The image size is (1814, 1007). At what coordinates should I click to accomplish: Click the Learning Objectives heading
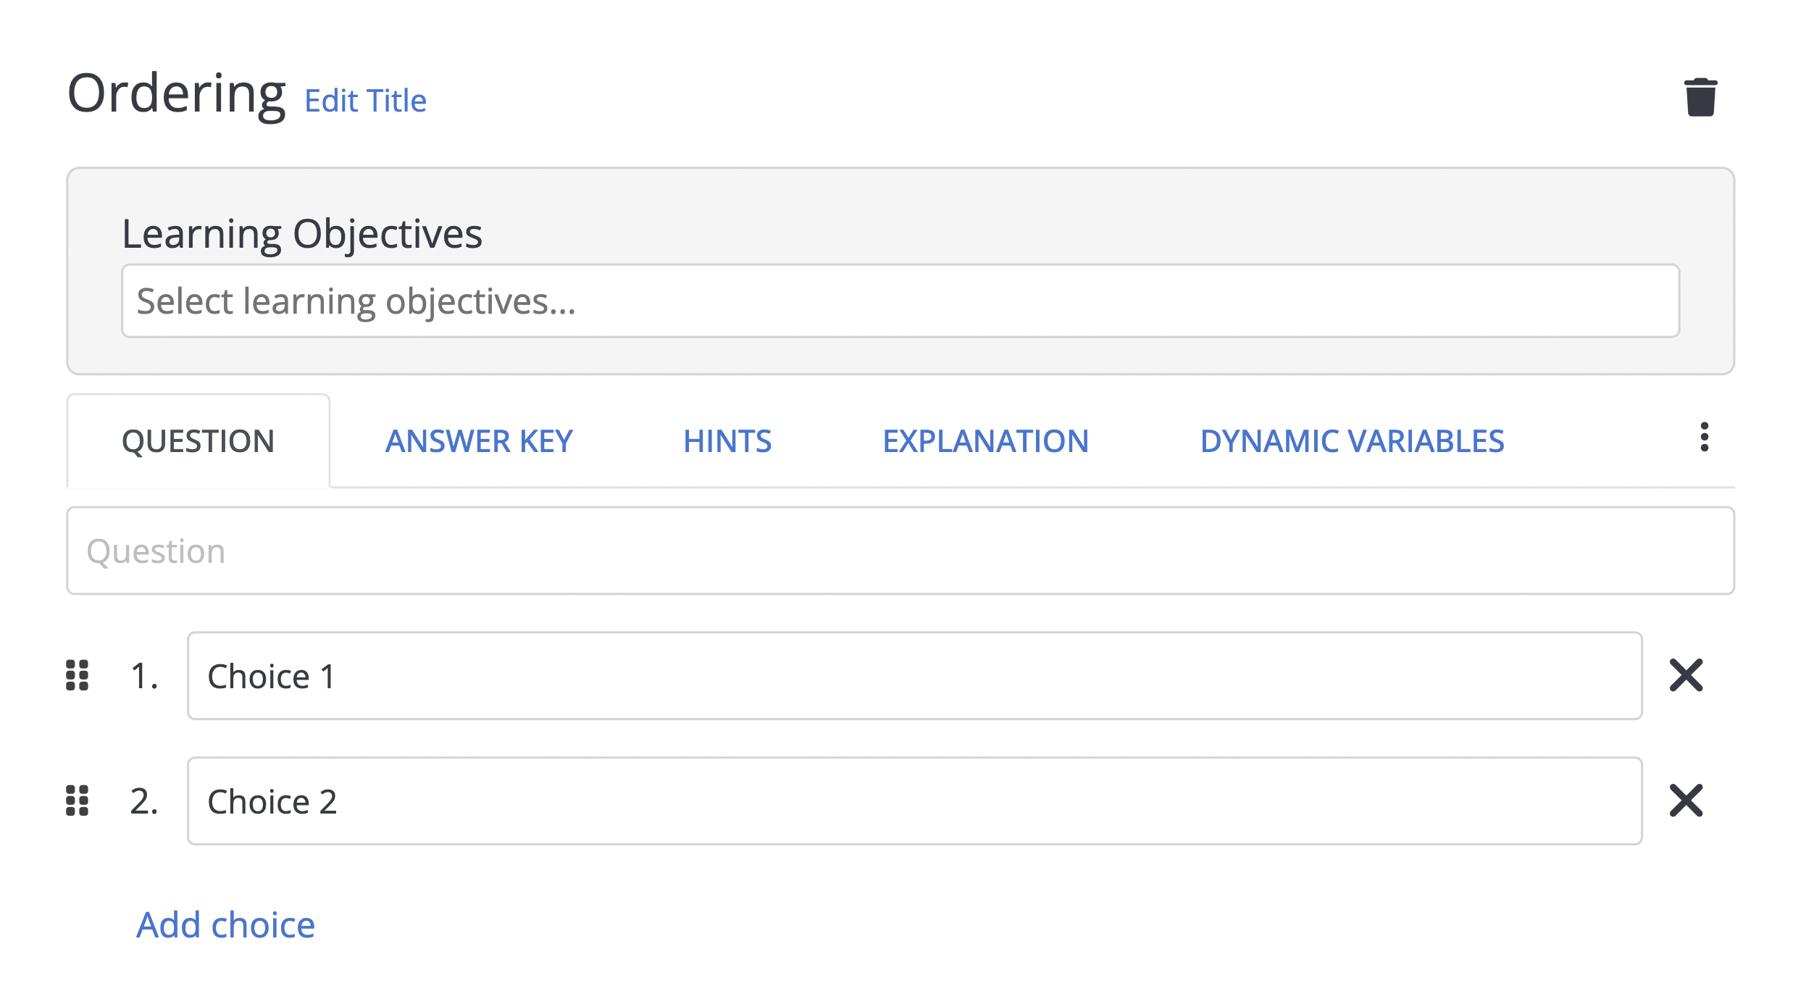pyautogui.click(x=301, y=234)
